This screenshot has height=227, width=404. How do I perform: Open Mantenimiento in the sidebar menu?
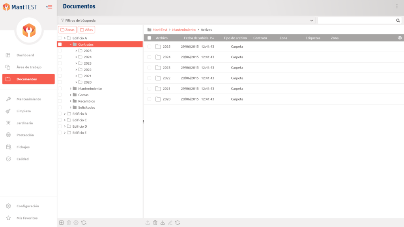click(28, 99)
